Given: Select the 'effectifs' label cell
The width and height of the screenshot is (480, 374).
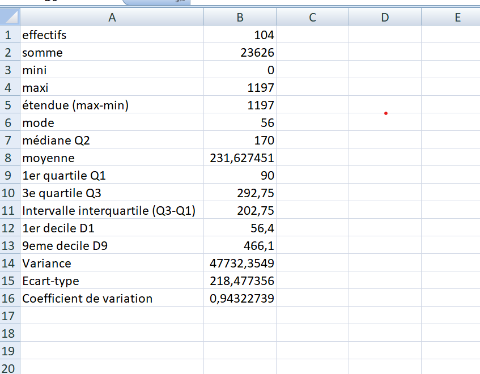Looking at the screenshot, I should click(112, 35).
